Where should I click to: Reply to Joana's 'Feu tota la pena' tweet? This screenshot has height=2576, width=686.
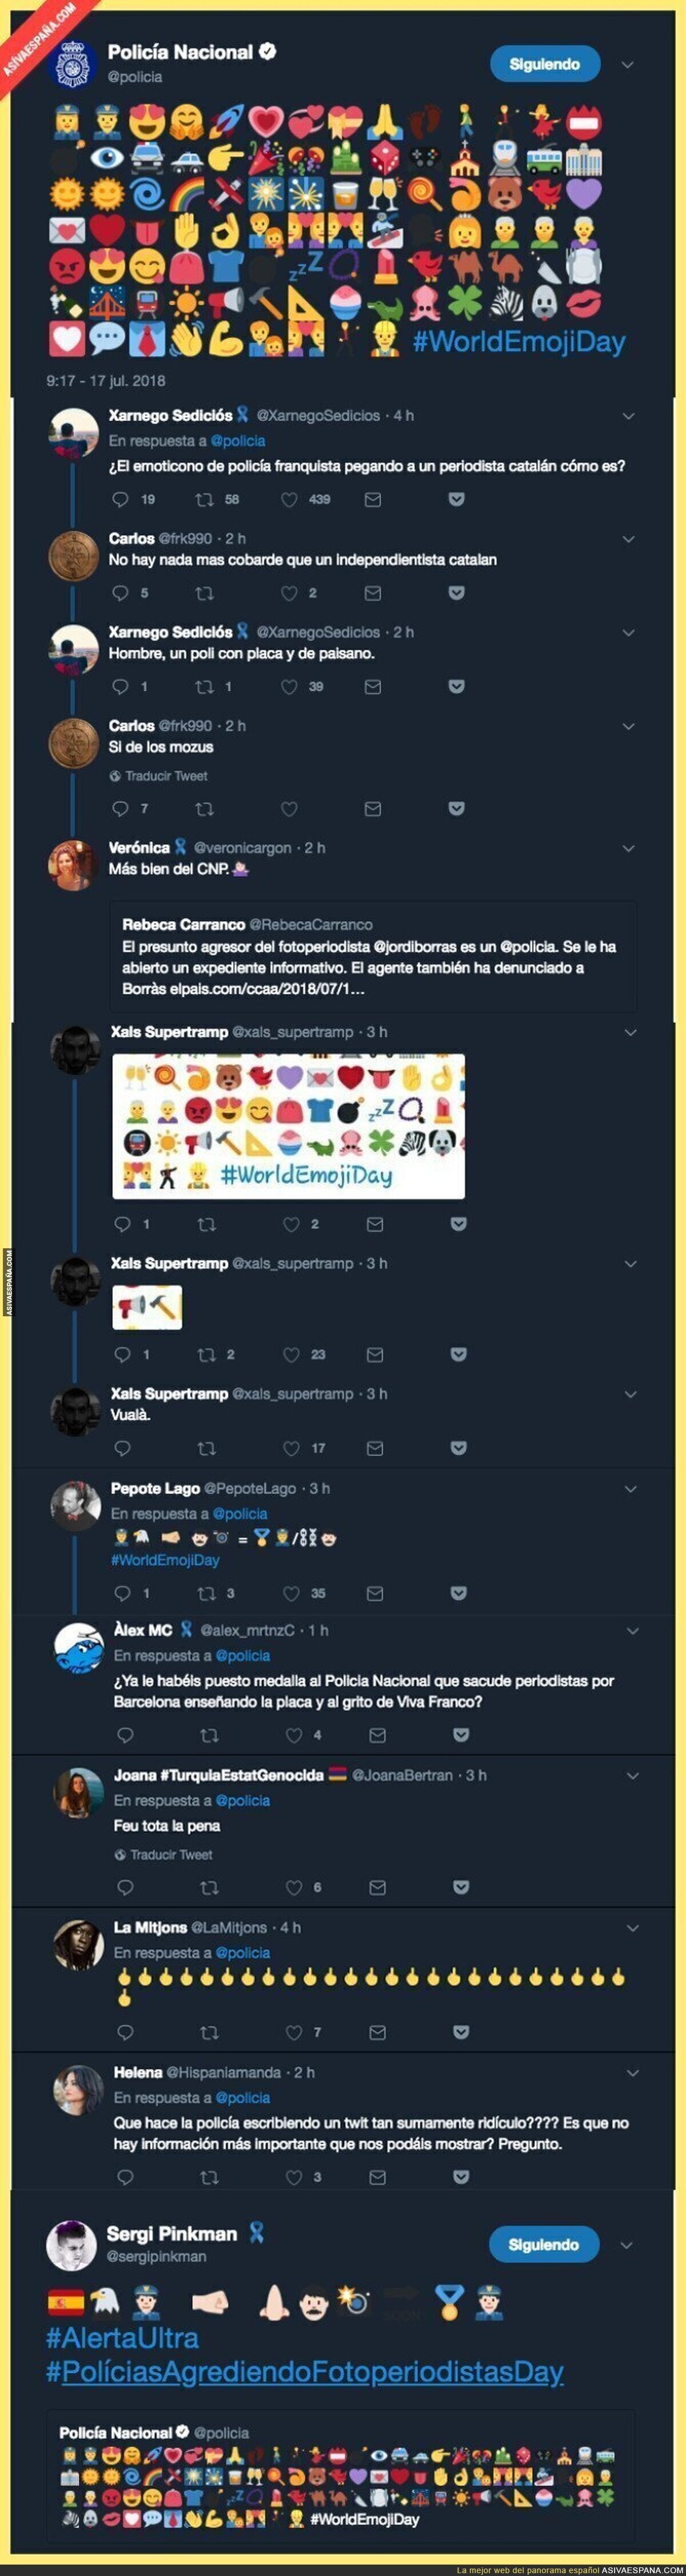(125, 1887)
